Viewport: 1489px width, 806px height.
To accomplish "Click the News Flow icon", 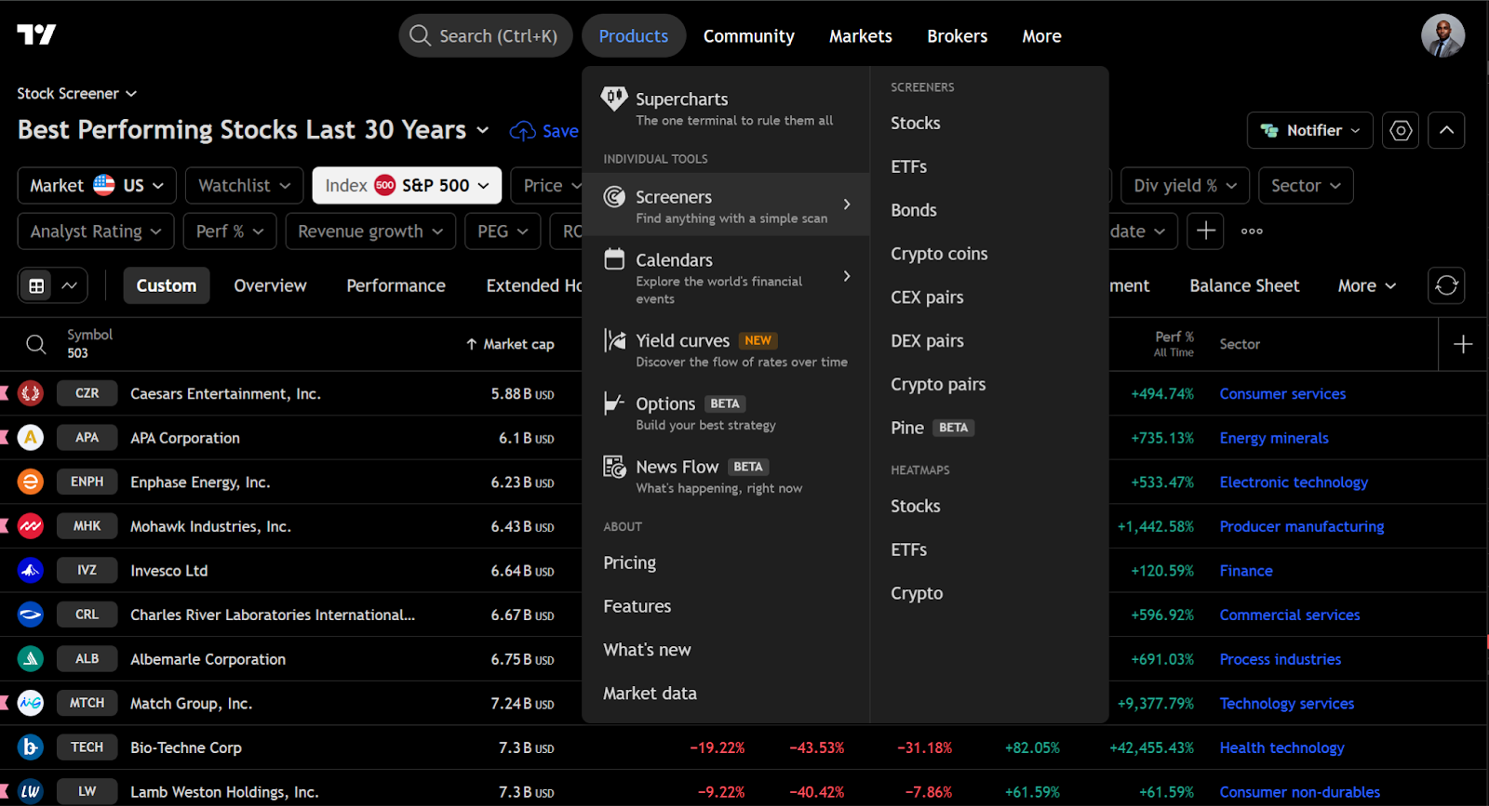I will 614,466.
